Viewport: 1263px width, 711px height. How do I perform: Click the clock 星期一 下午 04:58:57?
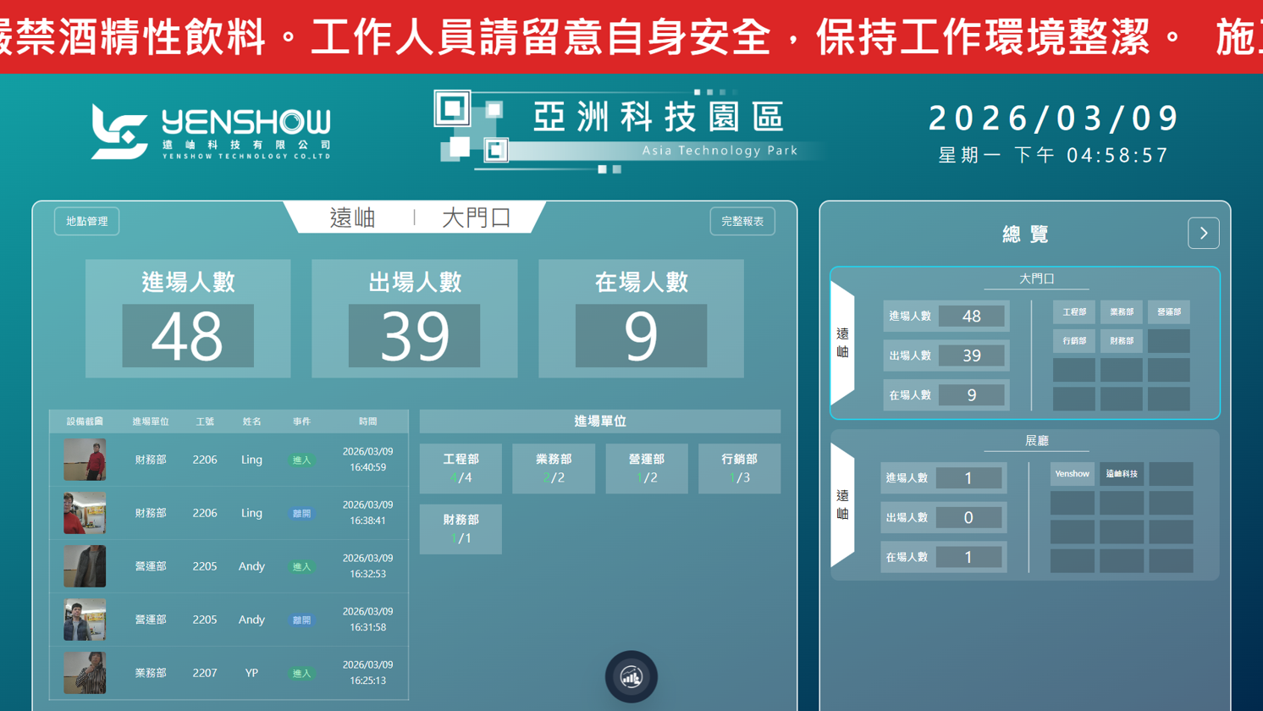[x=1054, y=156]
